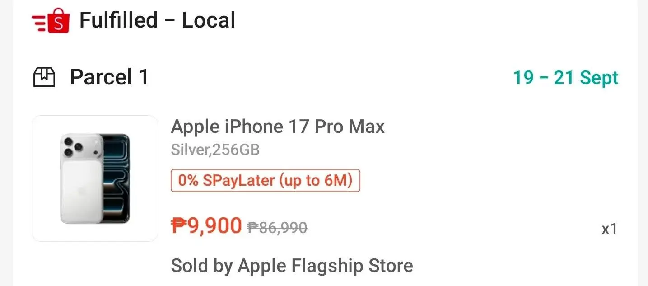The width and height of the screenshot is (648, 286).
Task: Tap the x1 quantity indicator
Action: [610, 229]
